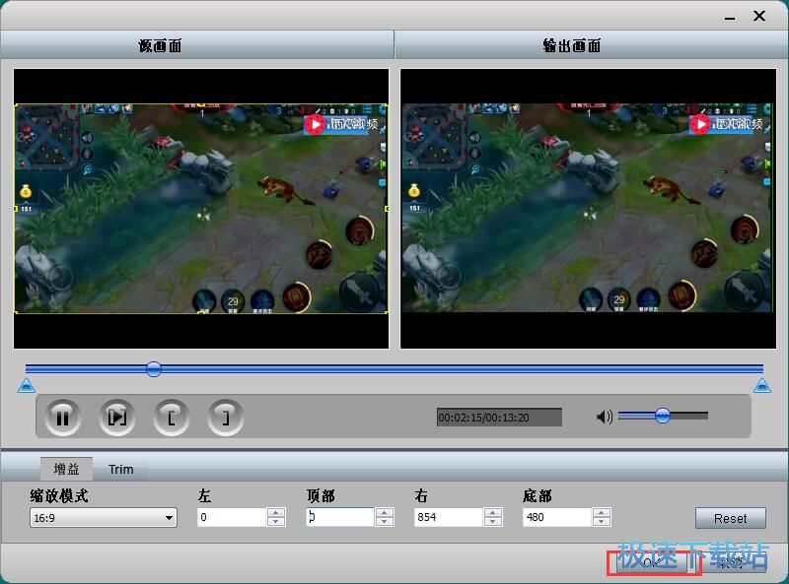Decrease the 左 value with down arrow
This screenshot has width=789, height=584.
click(x=276, y=522)
